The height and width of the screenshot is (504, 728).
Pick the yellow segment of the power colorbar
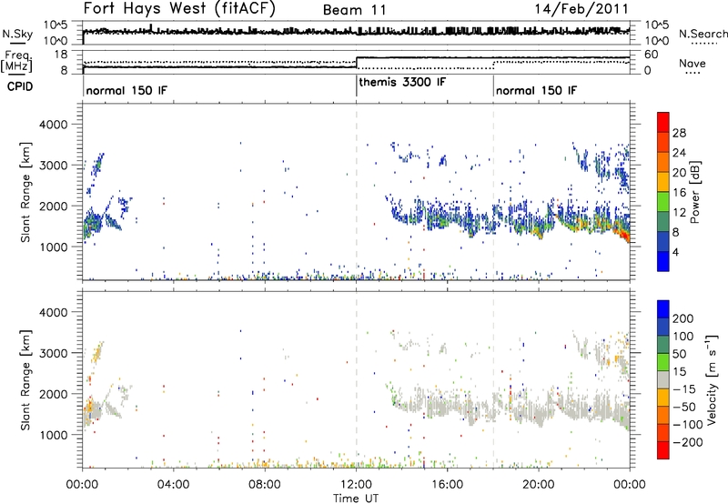(663, 182)
